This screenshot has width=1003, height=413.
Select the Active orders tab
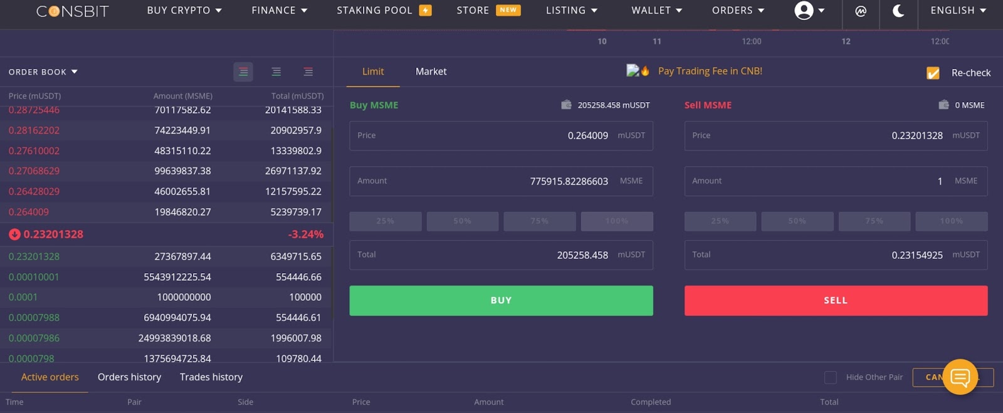(50, 377)
